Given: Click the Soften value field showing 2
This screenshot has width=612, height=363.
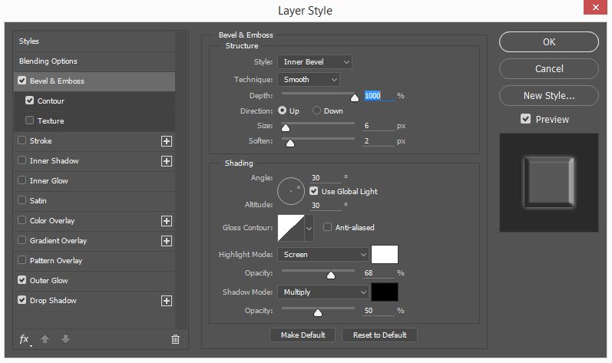Looking at the screenshot, I should point(379,140).
